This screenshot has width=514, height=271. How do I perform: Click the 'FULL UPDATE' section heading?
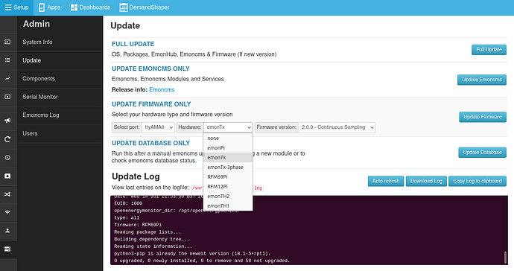tap(133, 44)
